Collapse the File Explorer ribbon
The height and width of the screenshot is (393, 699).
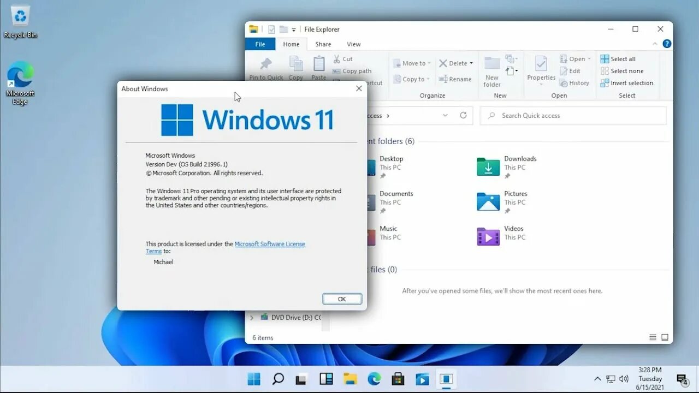point(655,44)
